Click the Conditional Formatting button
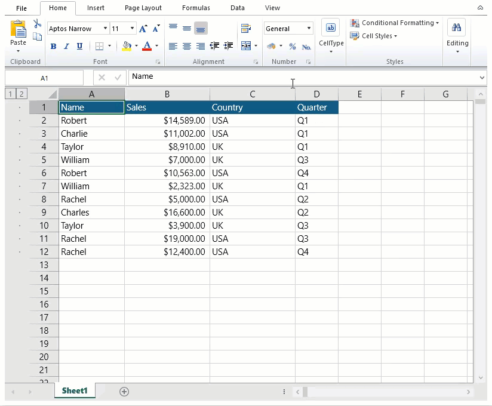The height and width of the screenshot is (406, 492). [395, 23]
